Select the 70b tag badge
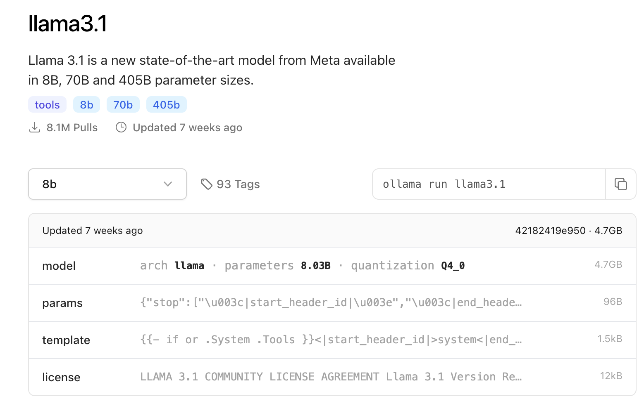The width and height of the screenshot is (644, 406). (123, 105)
